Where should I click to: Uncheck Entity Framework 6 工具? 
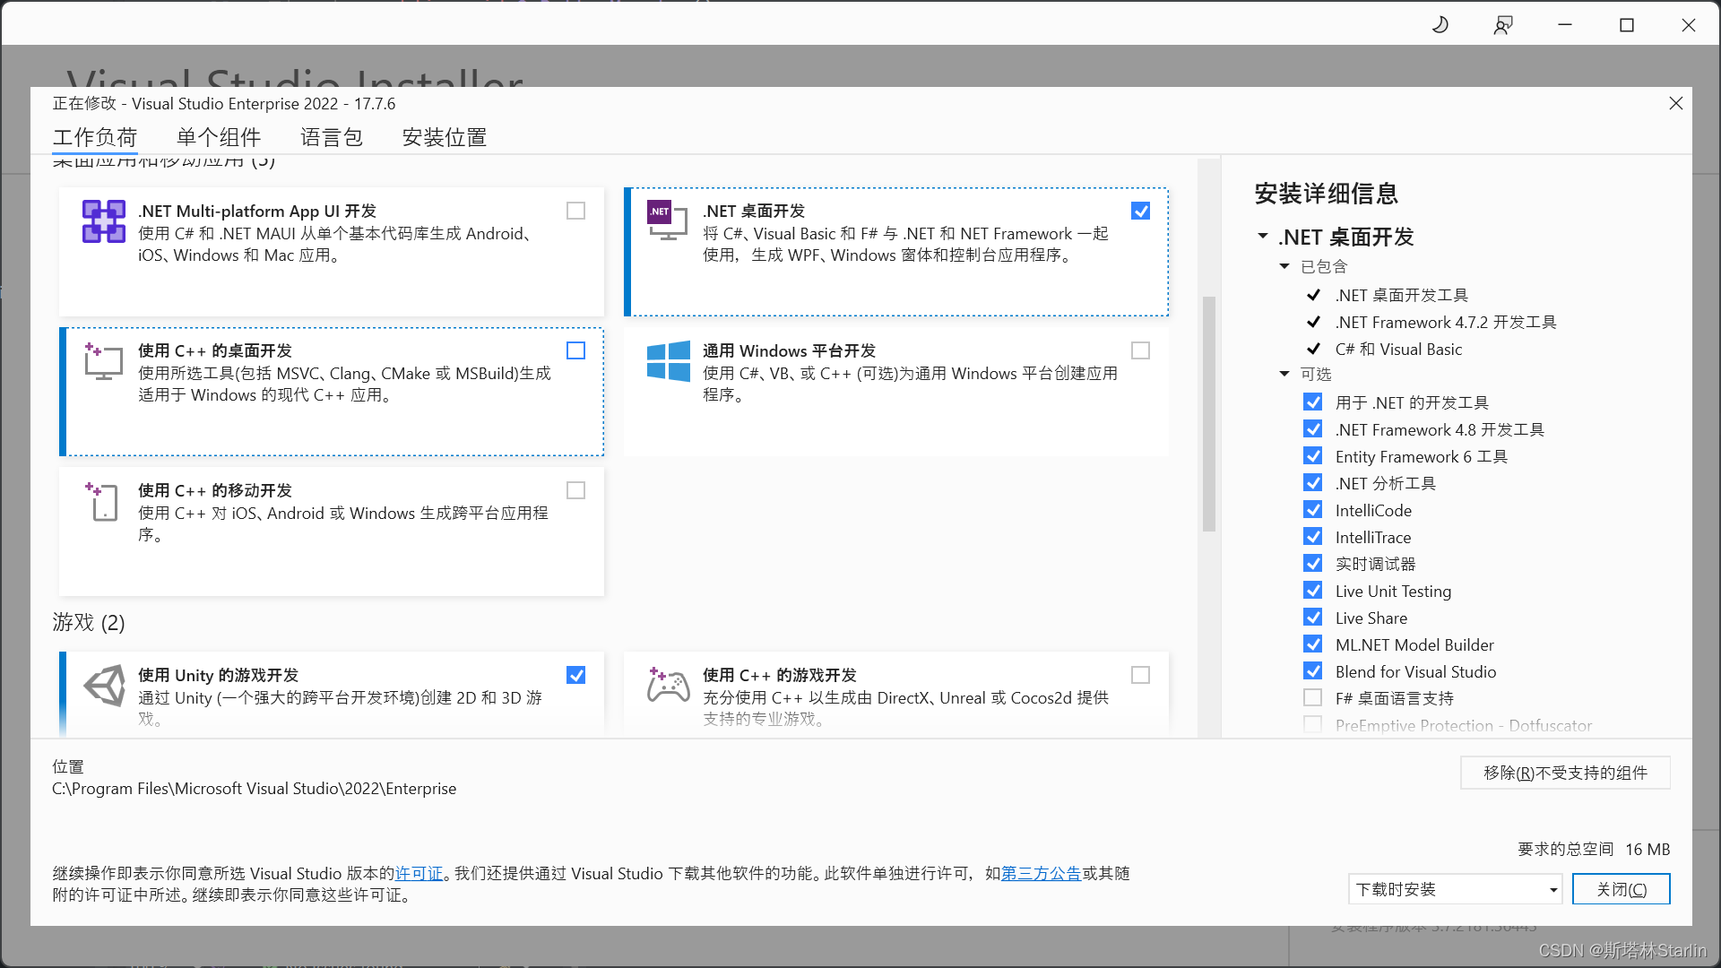(1313, 456)
